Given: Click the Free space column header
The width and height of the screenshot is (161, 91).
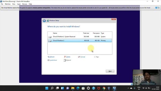Looking at the screenshot, I should tap(96, 33).
